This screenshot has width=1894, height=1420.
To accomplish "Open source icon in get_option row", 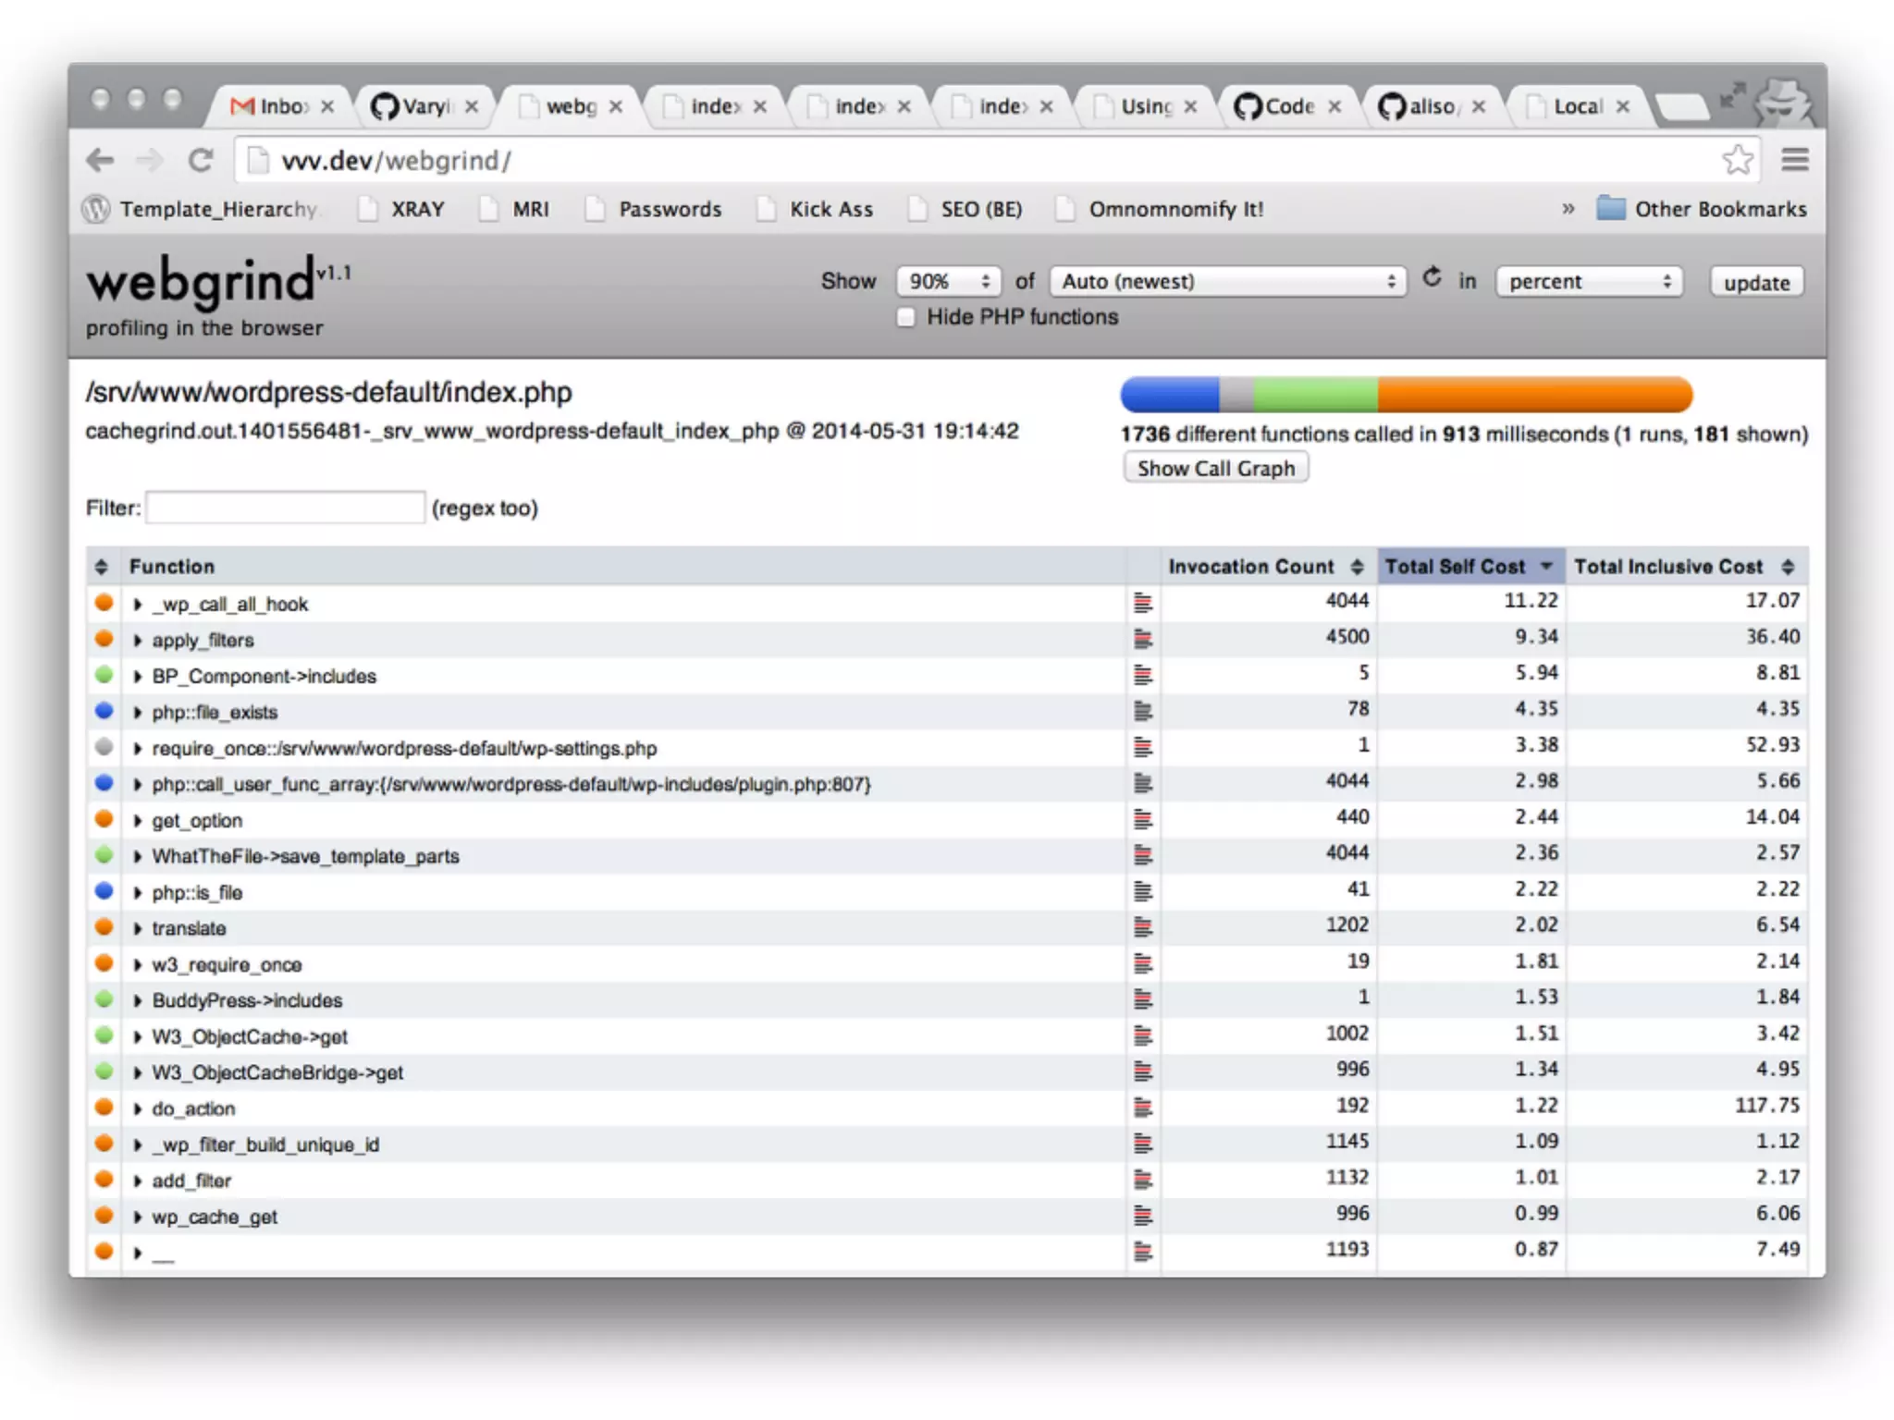I will tap(1143, 819).
